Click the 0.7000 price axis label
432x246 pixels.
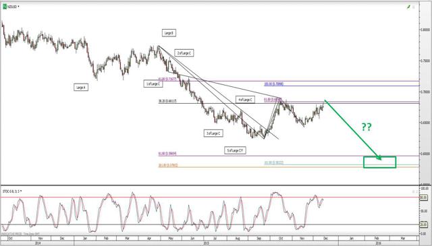tap(425, 92)
